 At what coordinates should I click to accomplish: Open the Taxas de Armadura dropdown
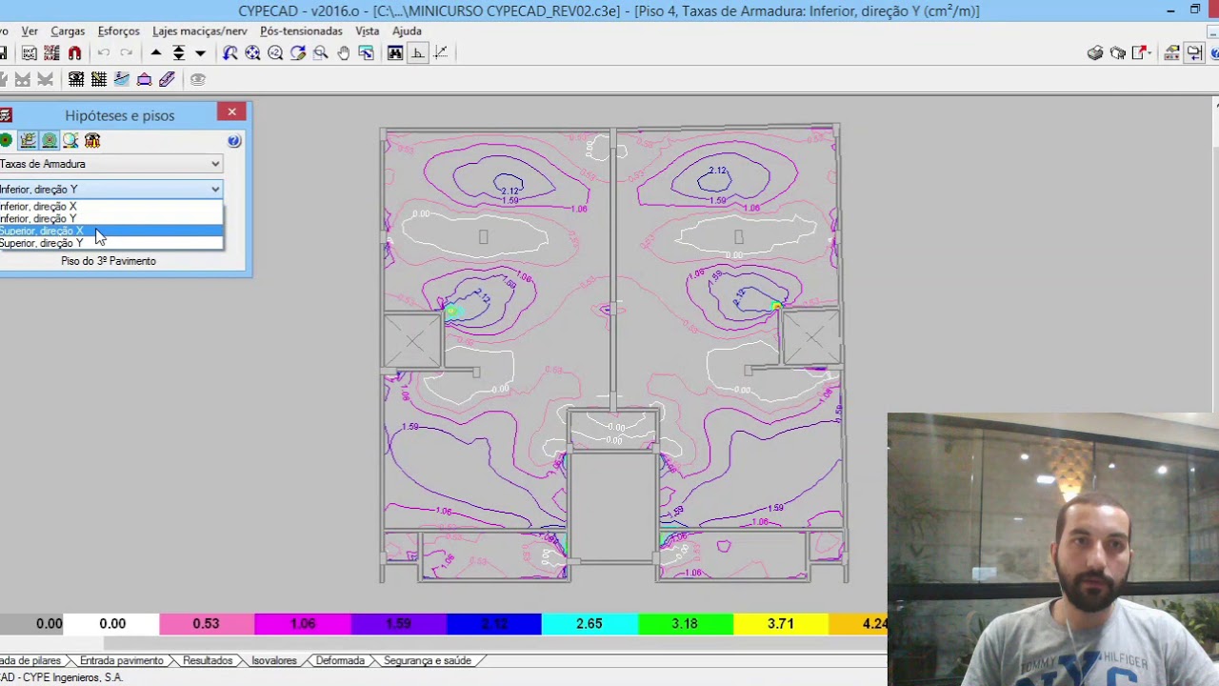point(110,164)
